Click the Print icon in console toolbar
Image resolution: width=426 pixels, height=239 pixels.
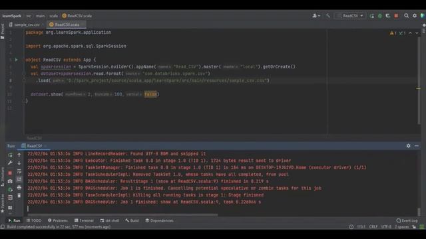click(19, 187)
